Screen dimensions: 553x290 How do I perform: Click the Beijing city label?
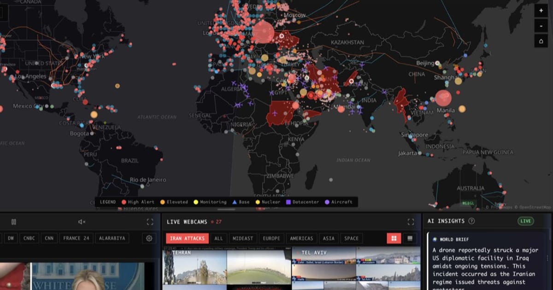point(425,63)
